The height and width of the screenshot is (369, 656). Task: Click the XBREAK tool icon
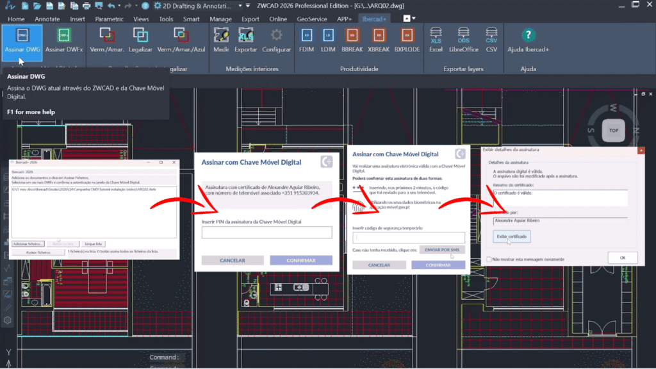pyautogui.click(x=379, y=36)
